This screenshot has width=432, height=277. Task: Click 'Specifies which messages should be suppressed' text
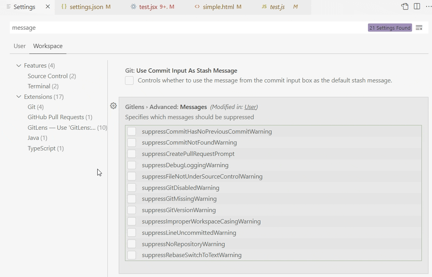tap(189, 117)
